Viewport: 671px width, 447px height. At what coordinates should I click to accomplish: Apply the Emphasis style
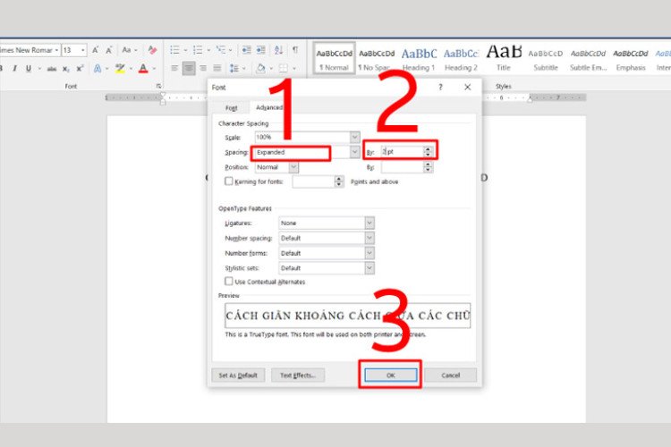(x=631, y=59)
